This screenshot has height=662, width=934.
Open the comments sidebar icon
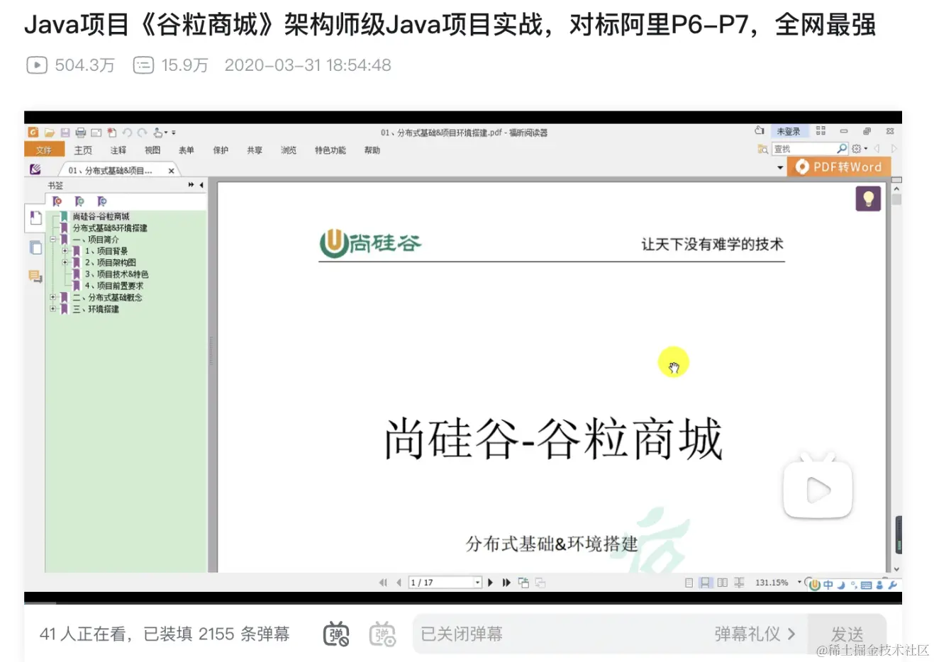tap(35, 276)
